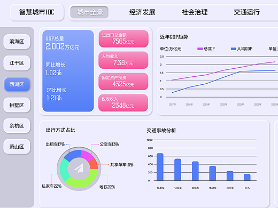
Task: Click the 环比增长 1.21% value
Action: [54, 98]
